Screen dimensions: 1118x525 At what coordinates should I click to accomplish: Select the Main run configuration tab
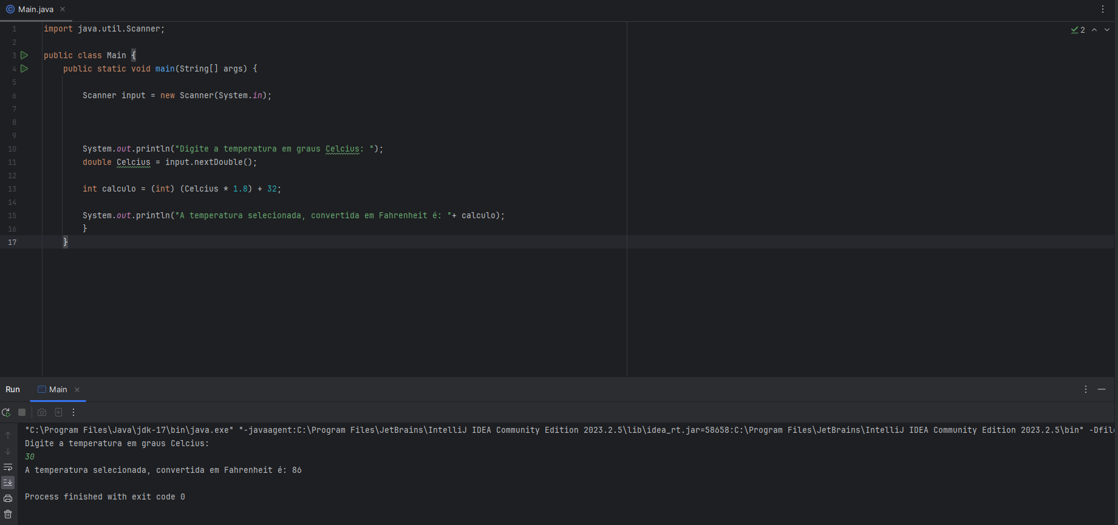53,389
